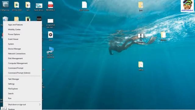Open Command Prompt (non-admin) entry
Screen dimensions: 195x110
point(23,68)
